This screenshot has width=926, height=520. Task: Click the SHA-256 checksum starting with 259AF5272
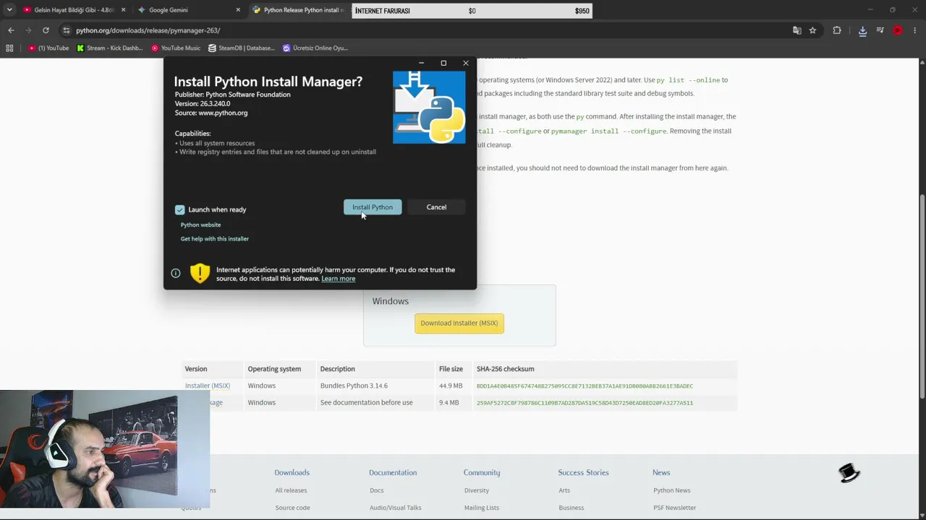[585, 403]
